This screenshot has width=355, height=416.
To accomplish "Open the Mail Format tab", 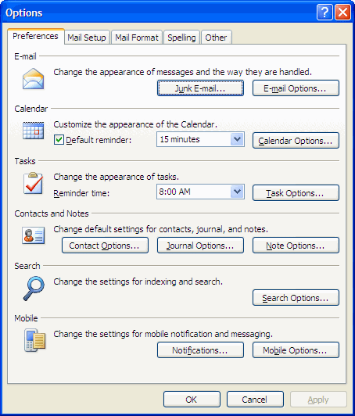I will click(x=137, y=38).
